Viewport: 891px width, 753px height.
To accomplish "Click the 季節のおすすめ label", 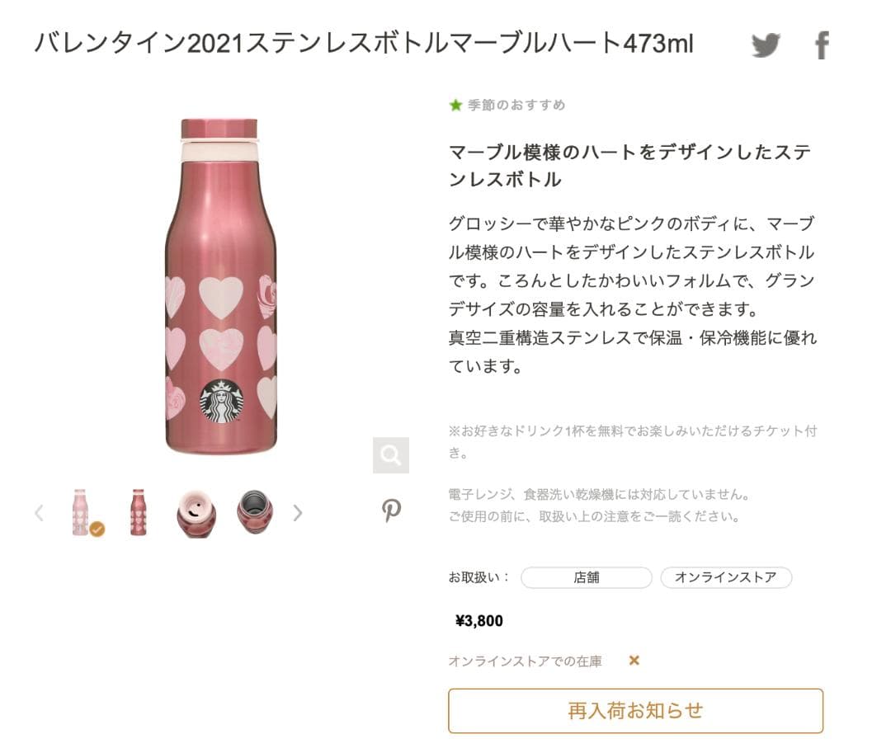I will pos(516,106).
